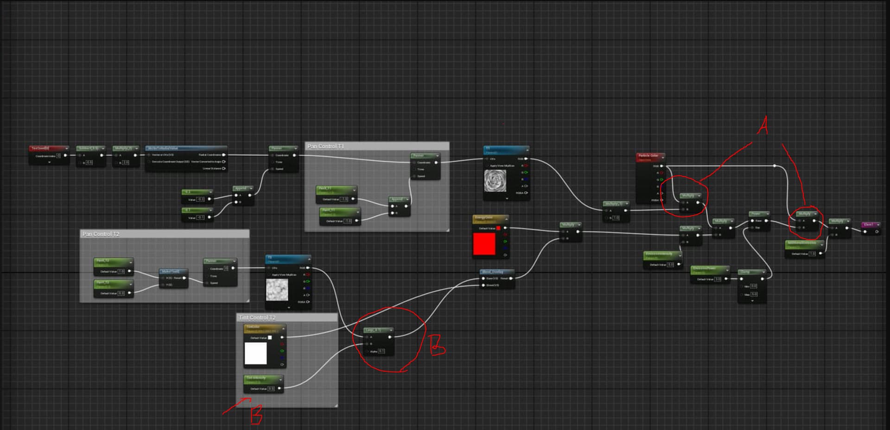This screenshot has height=430, width=890.
Task: Click the EnergyColor large red preview swatch
Action: [x=484, y=244]
